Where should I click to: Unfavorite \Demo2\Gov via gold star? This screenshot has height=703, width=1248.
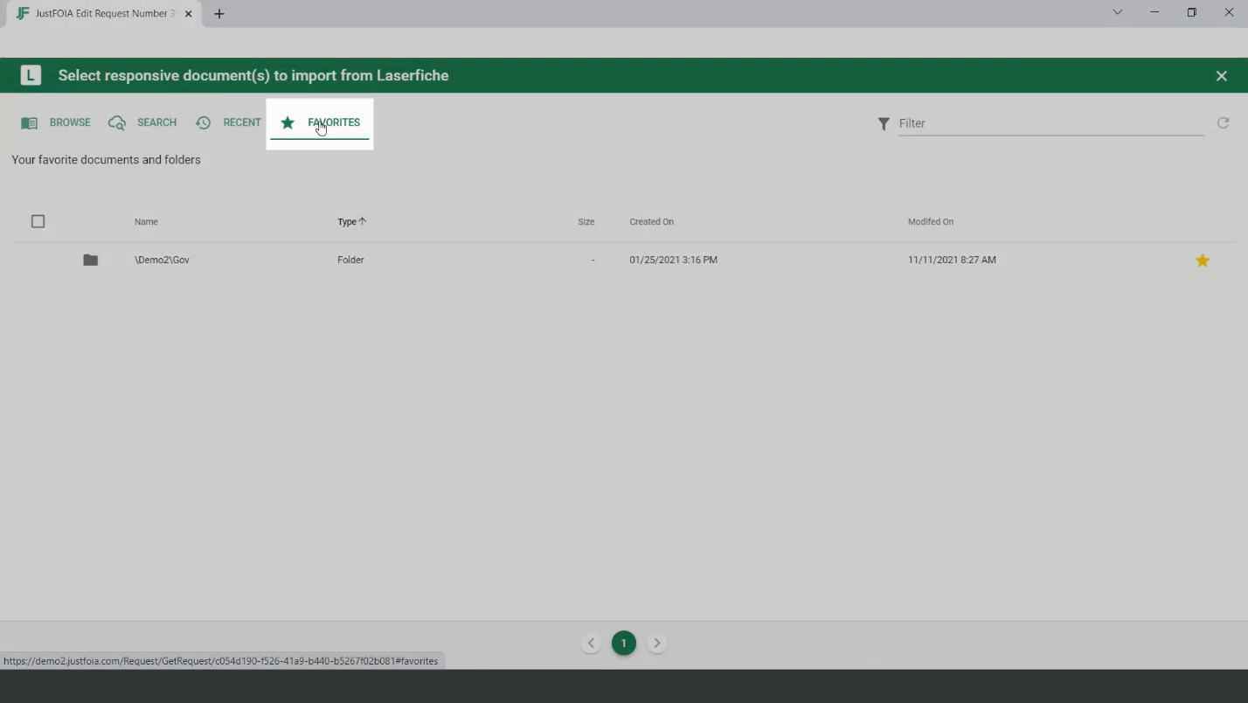click(x=1203, y=260)
